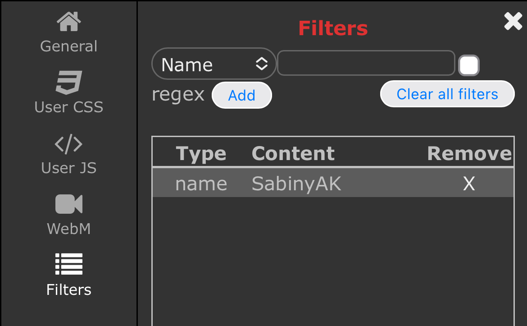Click the Add filter button
The image size is (527, 326).
241,95
